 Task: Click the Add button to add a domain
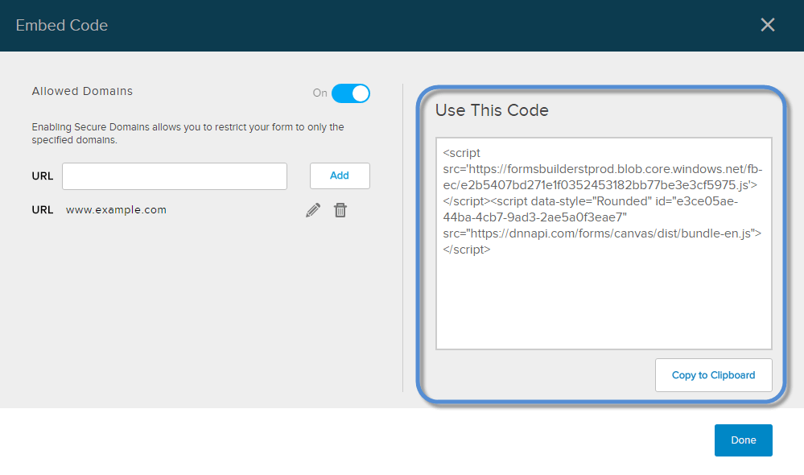[x=340, y=176]
